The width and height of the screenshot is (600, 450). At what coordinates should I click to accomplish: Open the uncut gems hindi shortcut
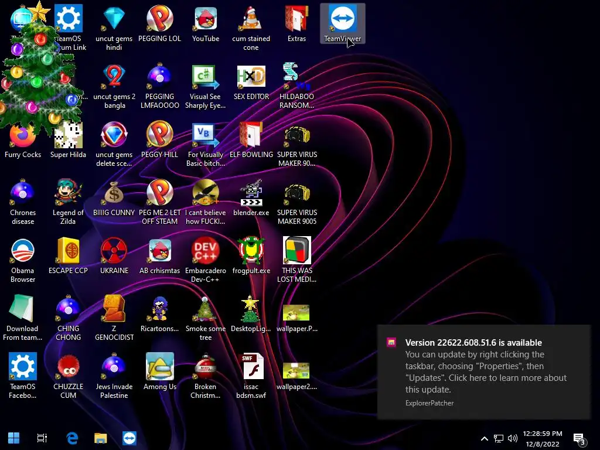[114, 28]
